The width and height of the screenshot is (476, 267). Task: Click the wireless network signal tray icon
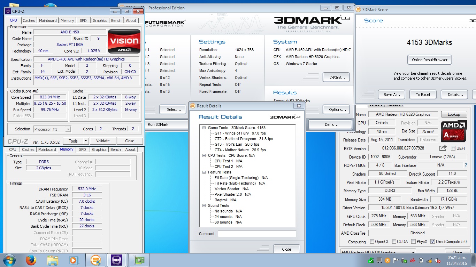click(x=429, y=260)
